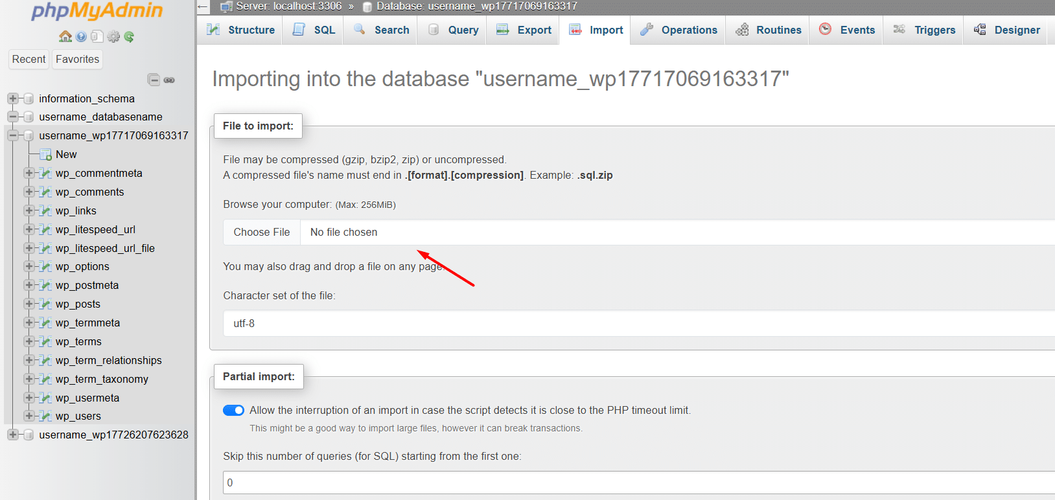Click the Events clock icon
1055x500 pixels.
(825, 29)
